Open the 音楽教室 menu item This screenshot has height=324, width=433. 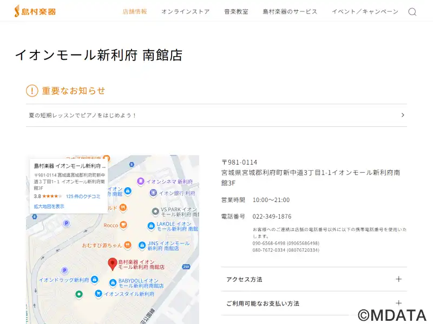(x=236, y=11)
